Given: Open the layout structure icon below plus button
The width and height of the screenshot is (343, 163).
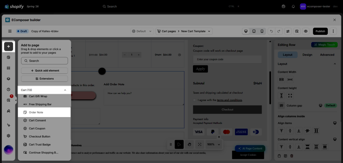Looking at the screenshot, I should [8, 57].
